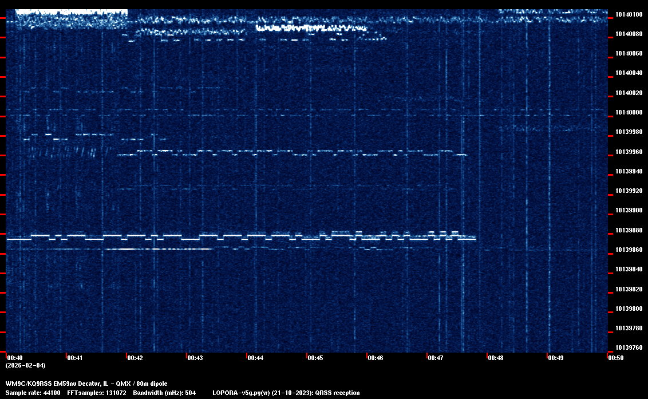Image resolution: width=648 pixels, height=399 pixels.
Task: Click the Bandwidth (mHz): 504 text
Action: (165, 393)
